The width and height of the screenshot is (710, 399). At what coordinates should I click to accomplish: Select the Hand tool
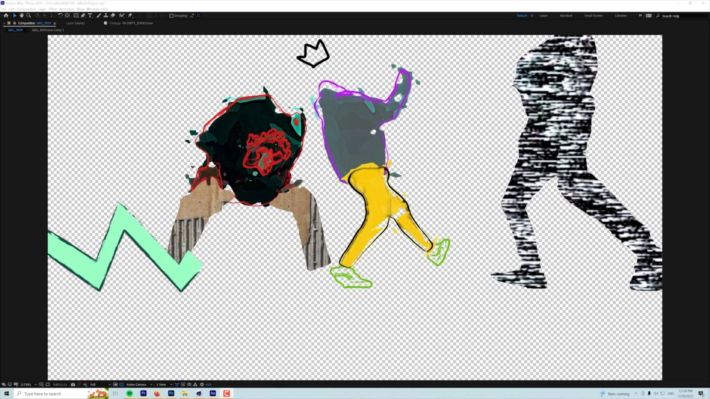21,16
